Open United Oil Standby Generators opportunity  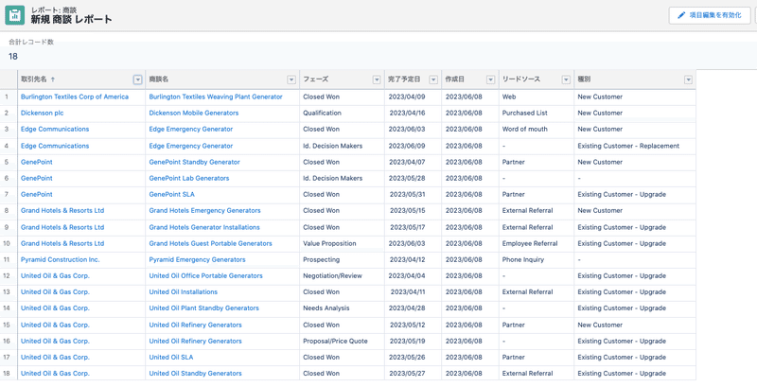[195, 374]
